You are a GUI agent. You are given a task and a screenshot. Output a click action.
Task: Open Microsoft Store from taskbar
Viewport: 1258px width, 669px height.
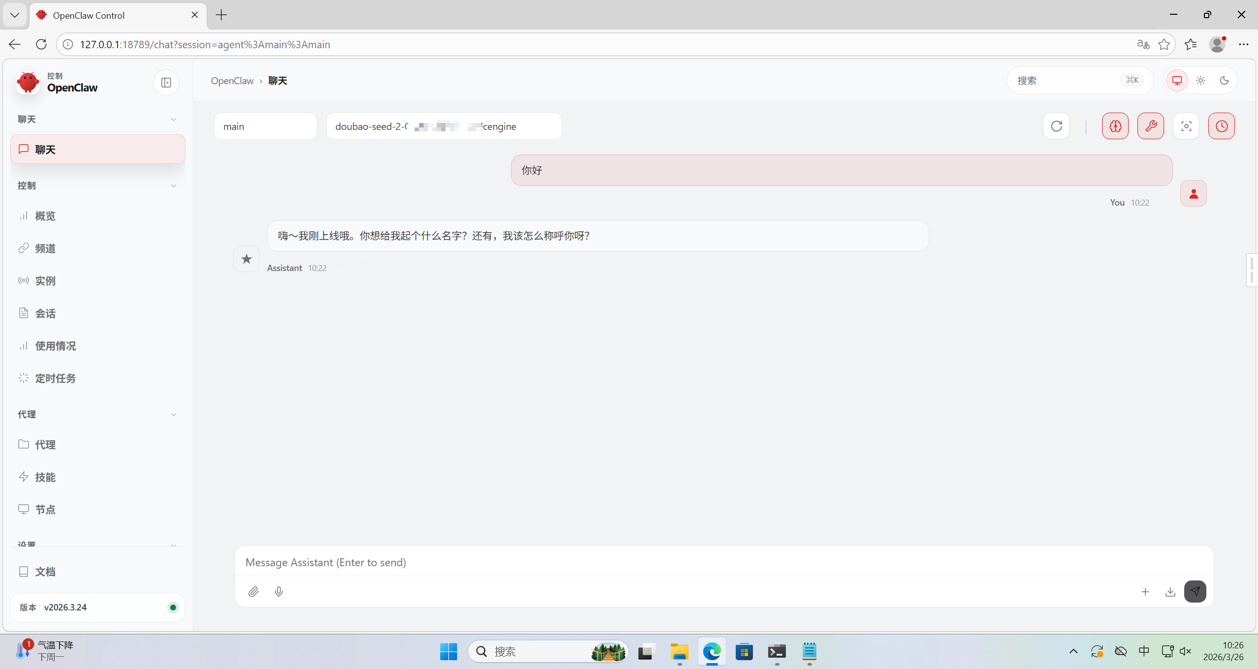click(744, 651)
